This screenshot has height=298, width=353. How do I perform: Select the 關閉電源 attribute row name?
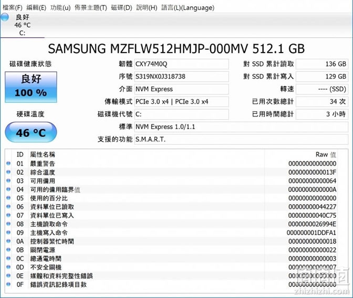43,250
